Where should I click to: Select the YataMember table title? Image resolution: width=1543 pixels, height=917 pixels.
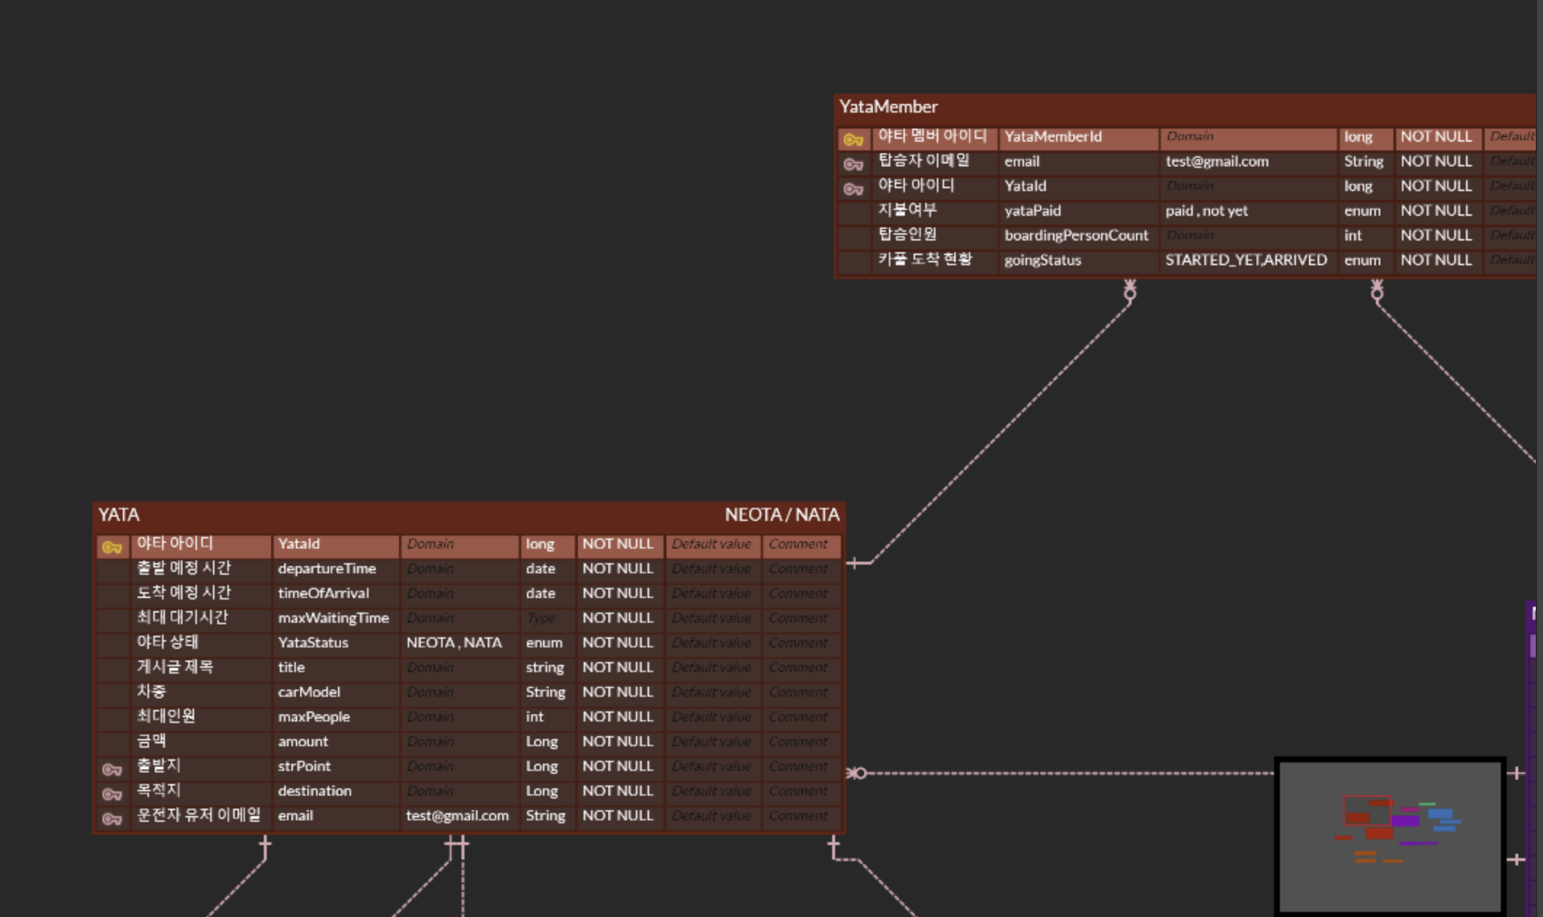point(888,107)
